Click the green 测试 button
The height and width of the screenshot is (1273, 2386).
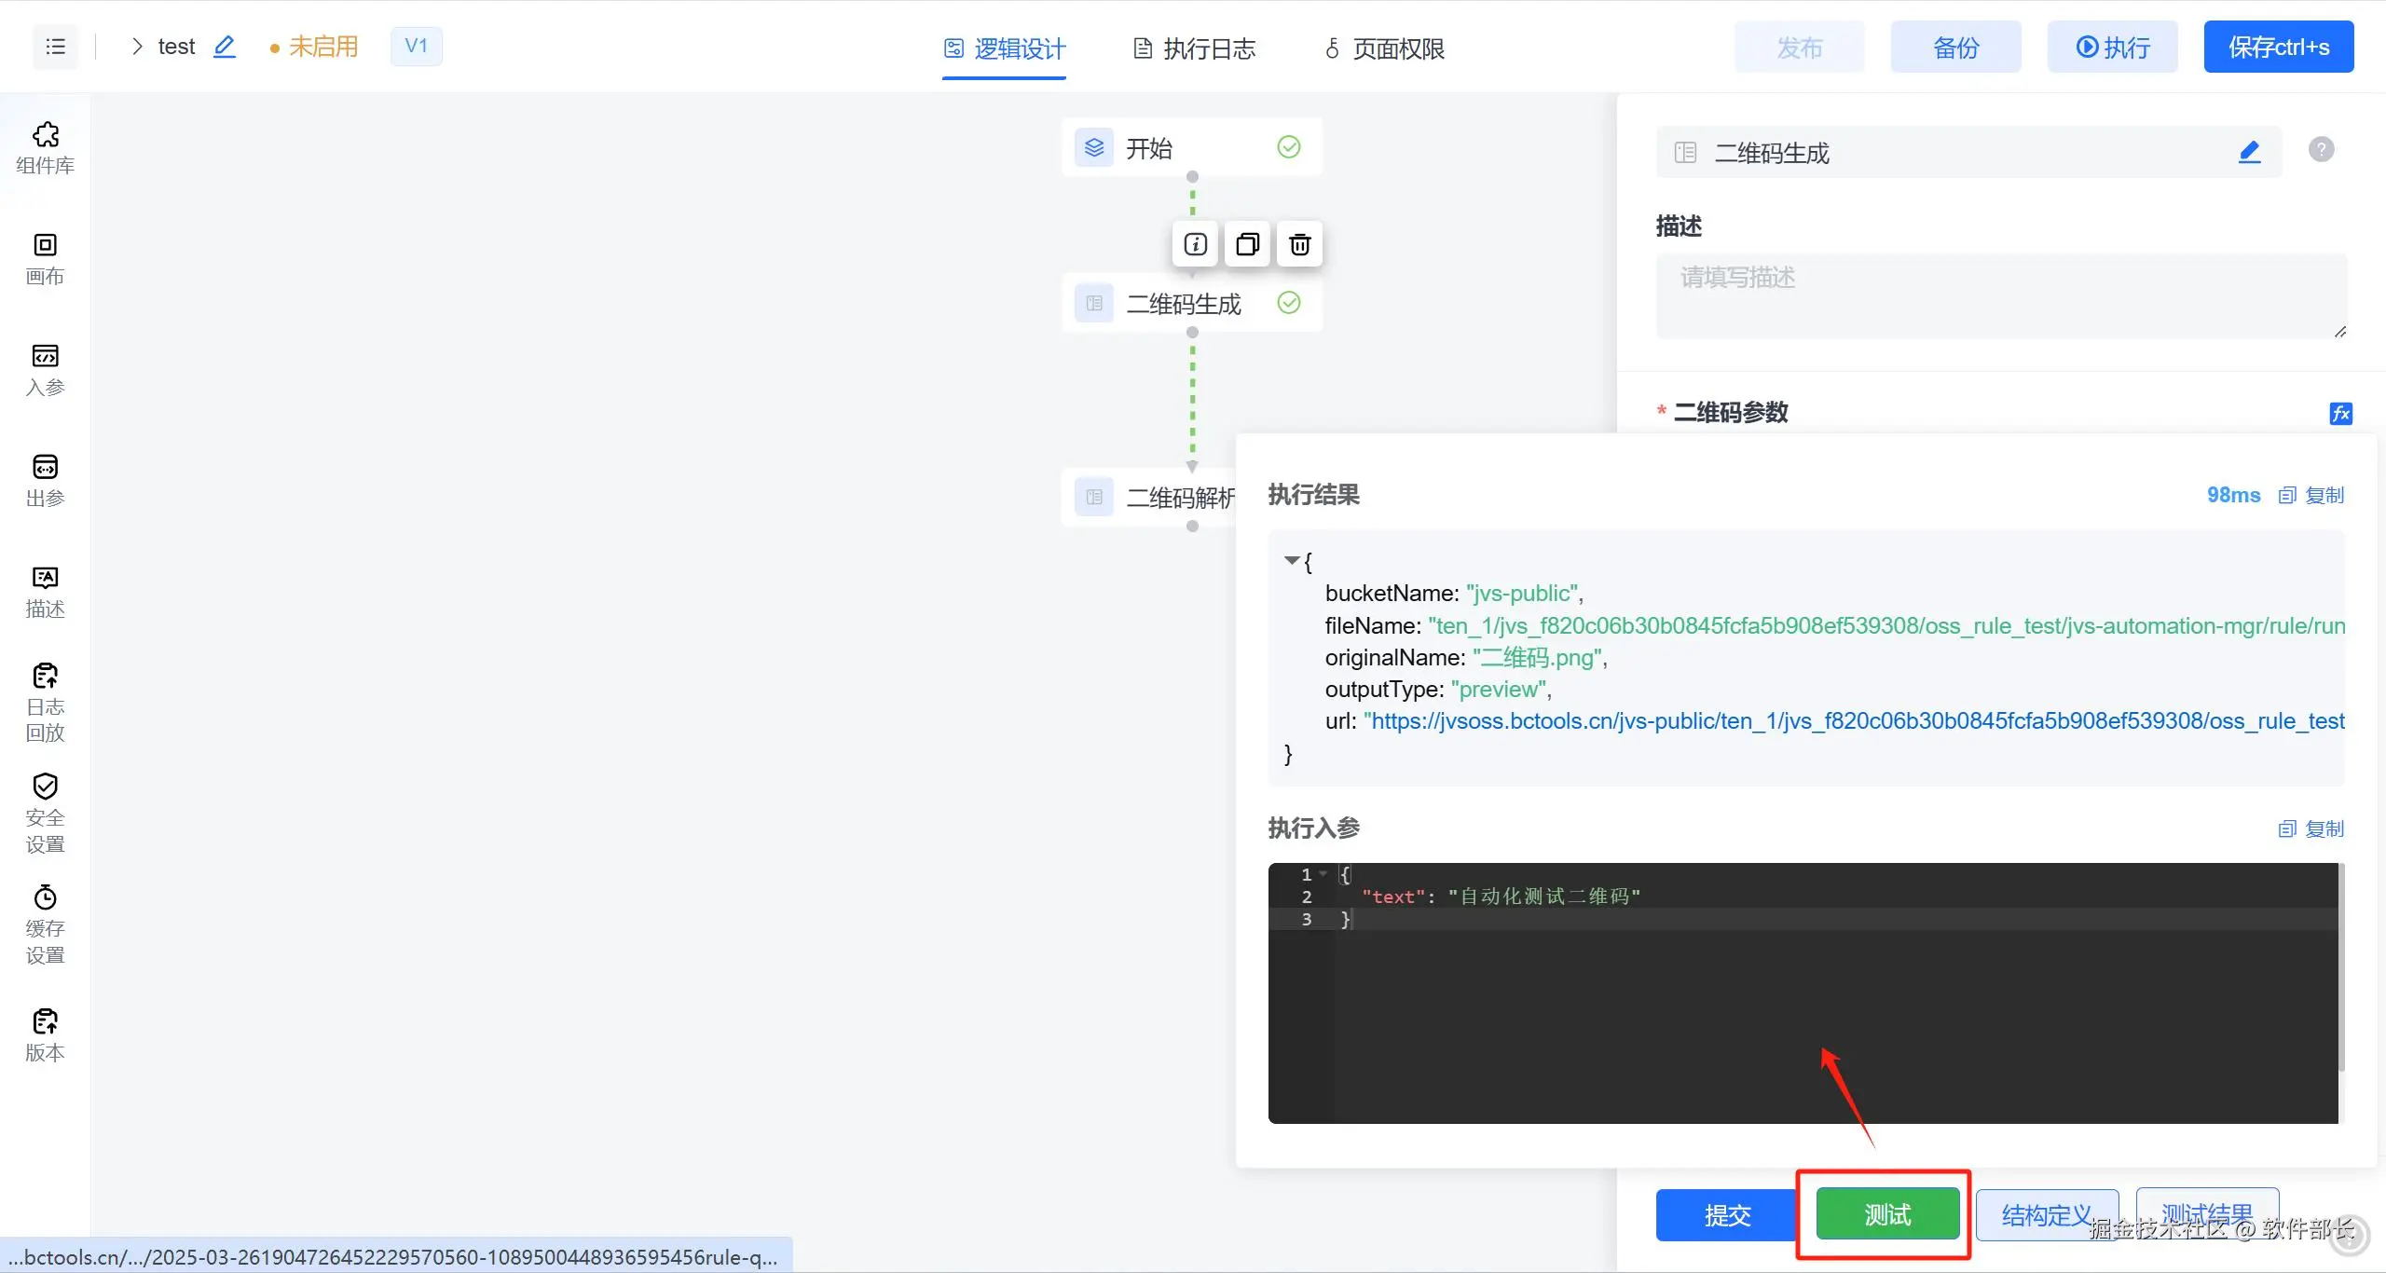point(1887,1214)
